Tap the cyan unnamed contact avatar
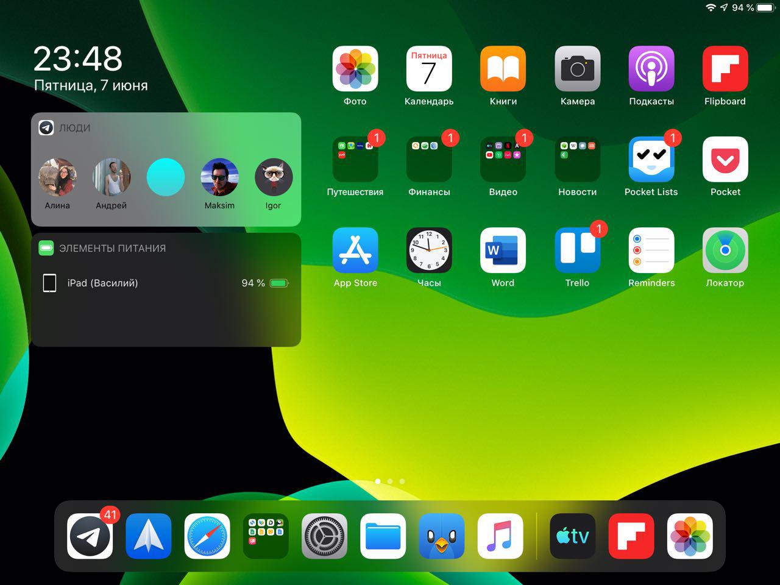Screen dimensions: 780x585 (166, 177)
